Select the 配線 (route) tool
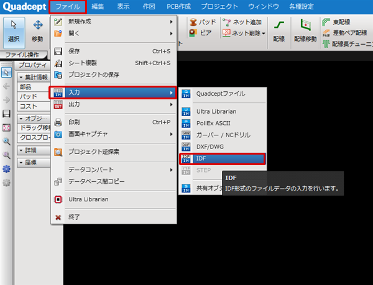 point(279,32)
